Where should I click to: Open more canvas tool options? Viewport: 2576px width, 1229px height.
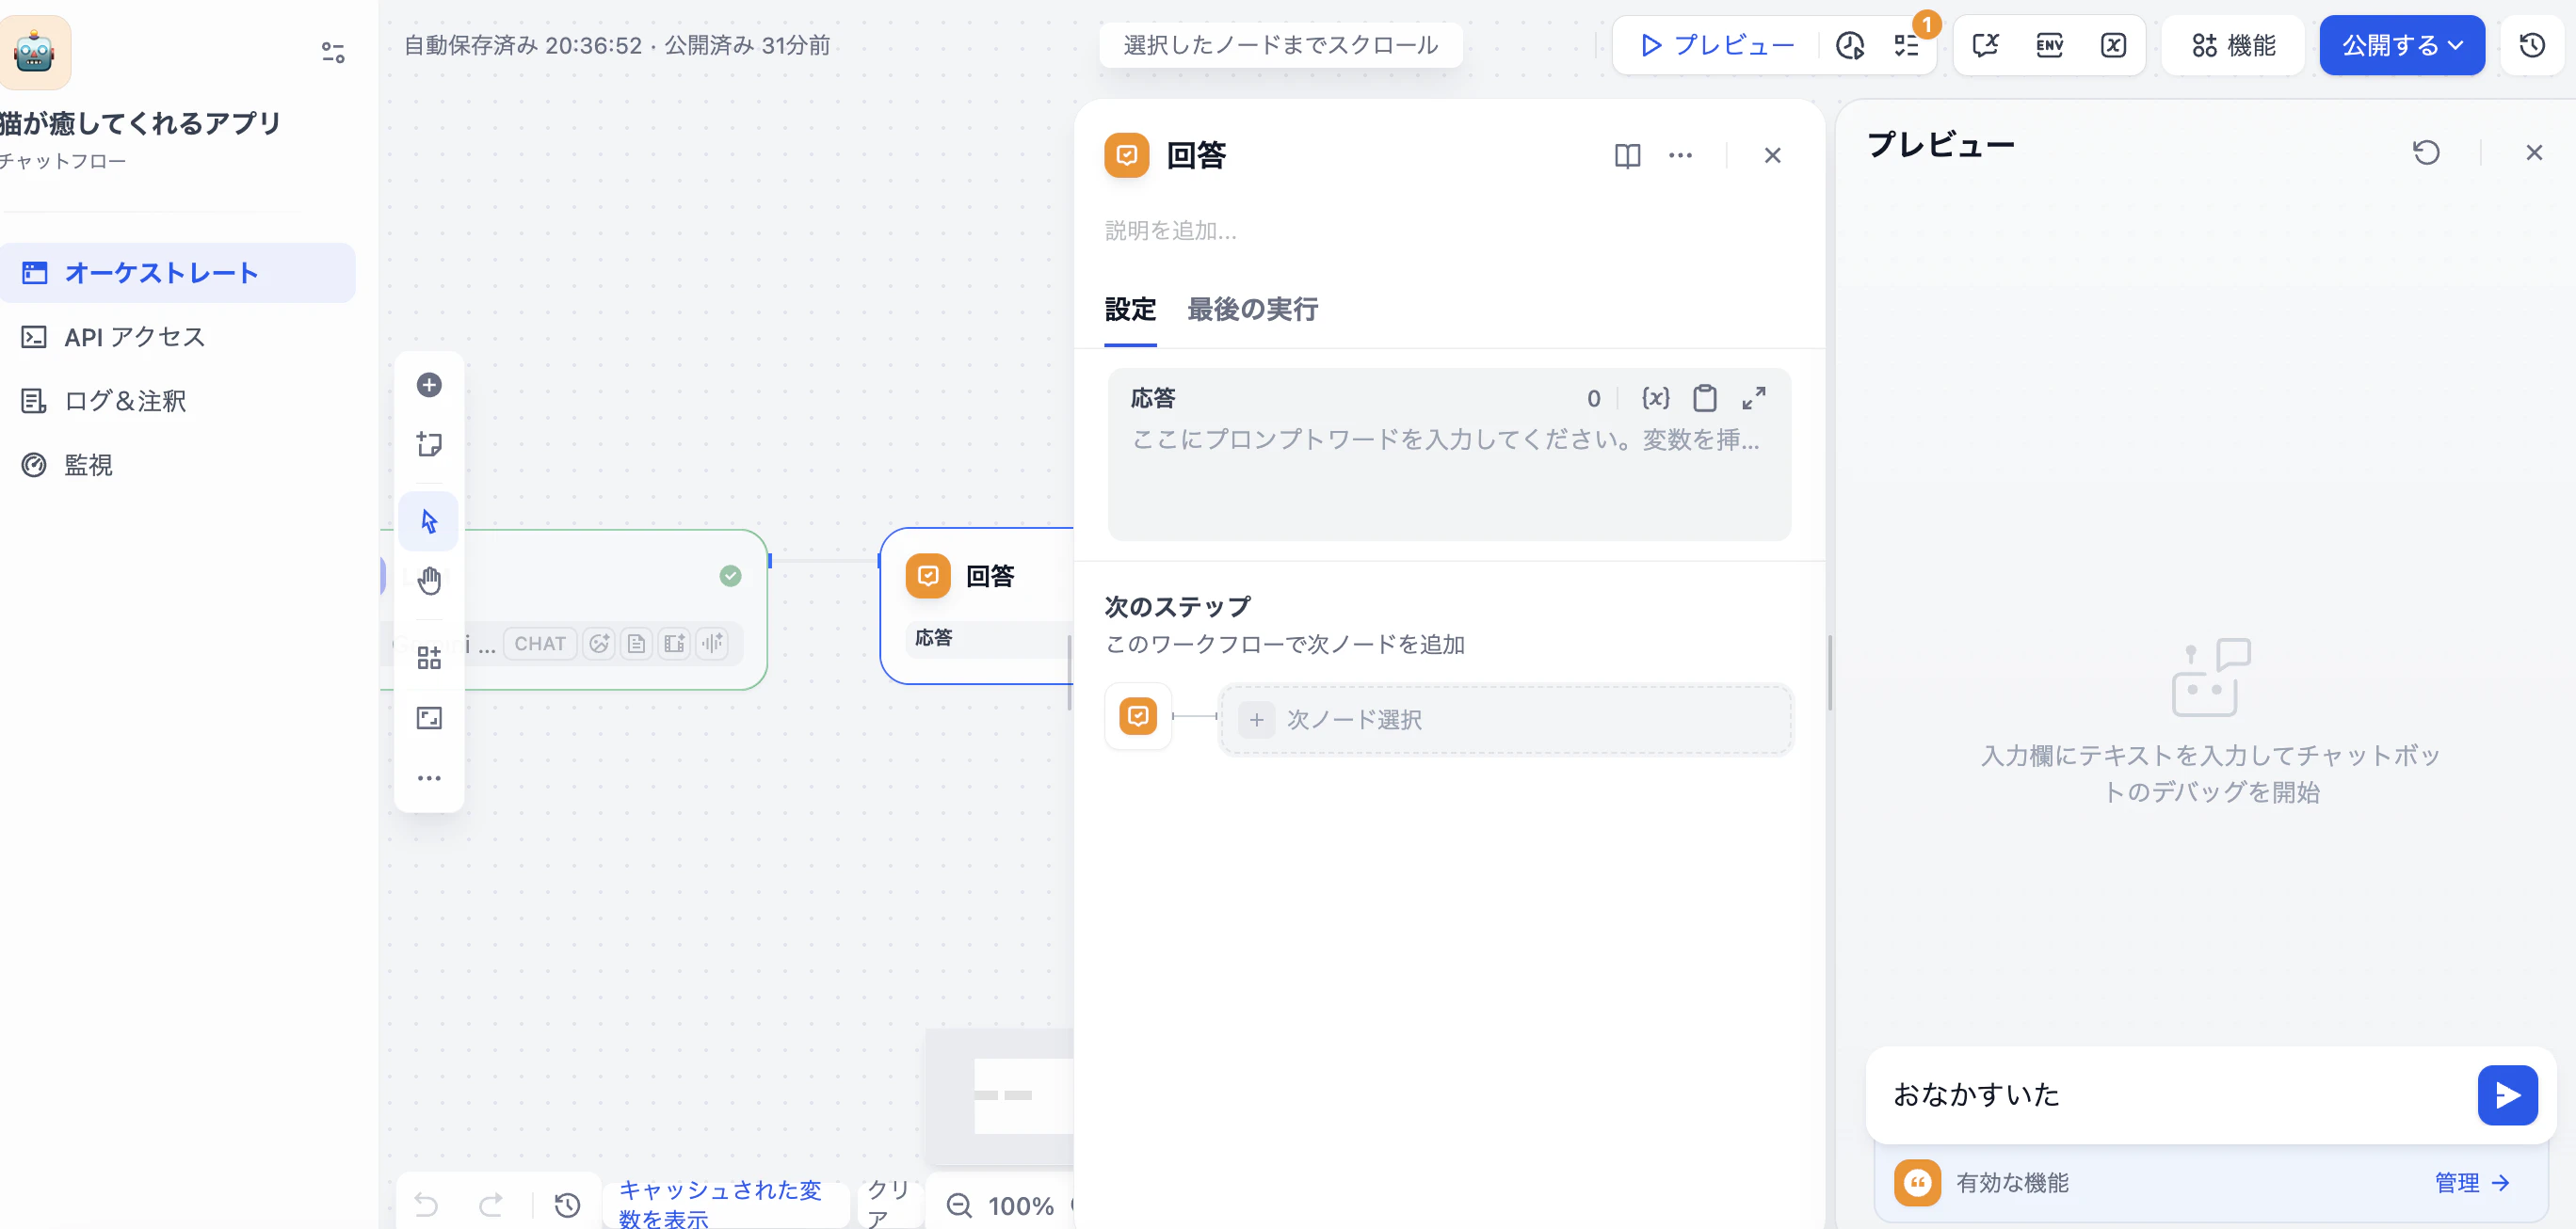pyautogui.click(x=429, y=777)
